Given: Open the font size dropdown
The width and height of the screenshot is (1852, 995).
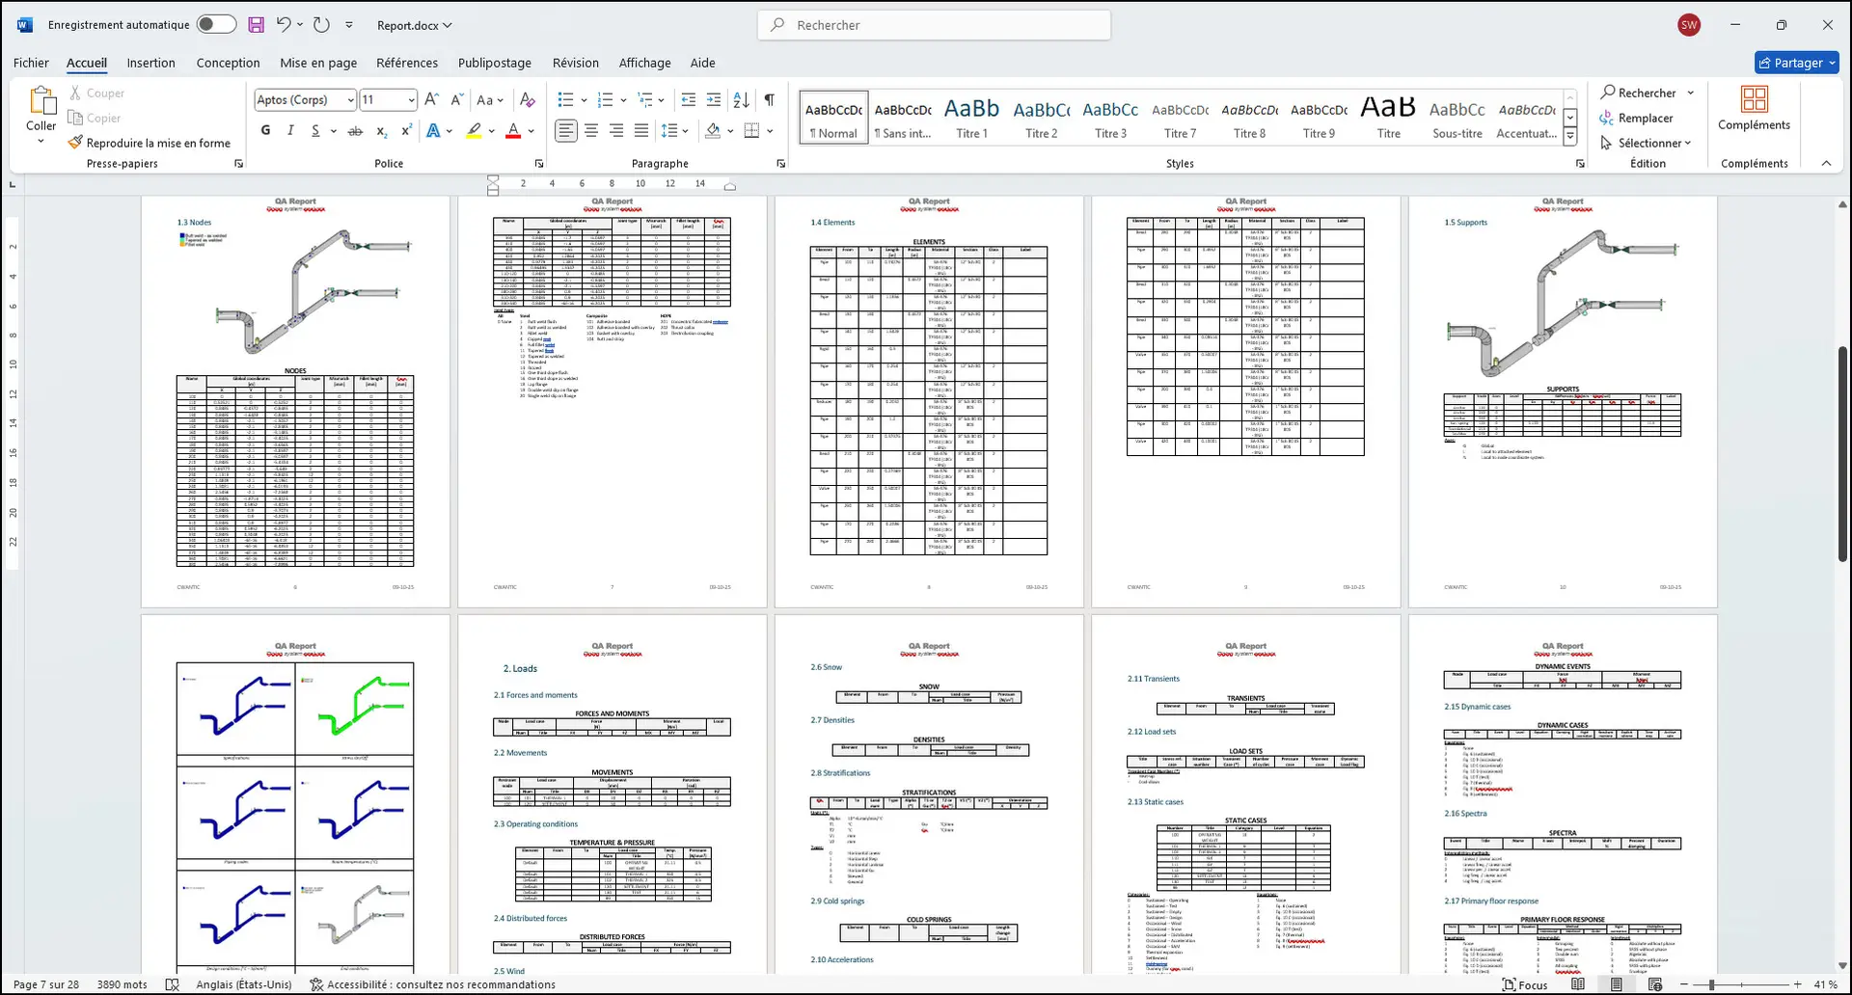Looking at the screenshot, I should 411,100.
